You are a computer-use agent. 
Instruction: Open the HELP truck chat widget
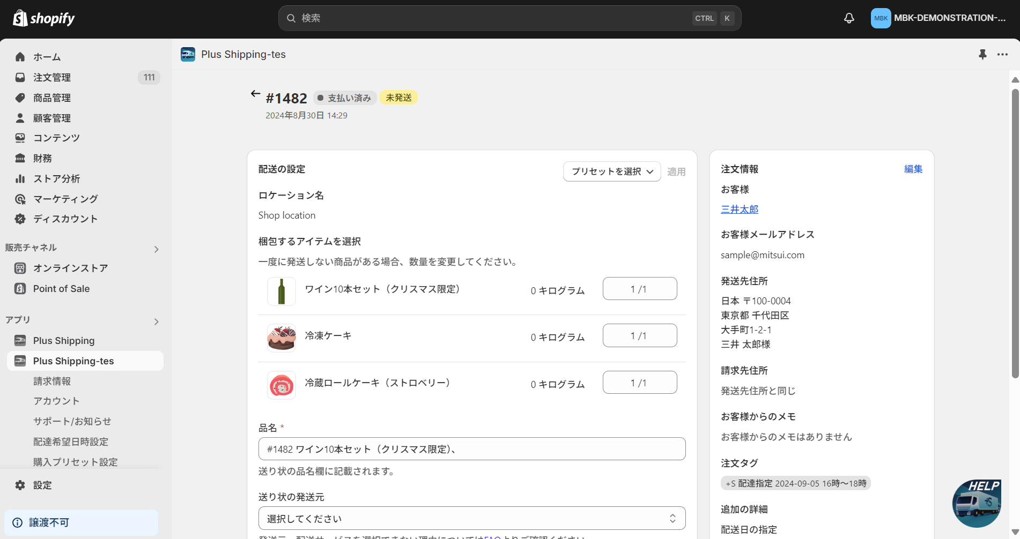click(x=977, y=504)
